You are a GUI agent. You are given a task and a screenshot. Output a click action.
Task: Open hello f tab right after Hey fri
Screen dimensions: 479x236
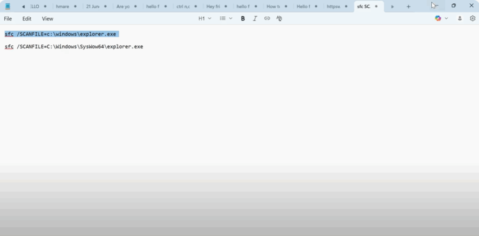(248, 7)
